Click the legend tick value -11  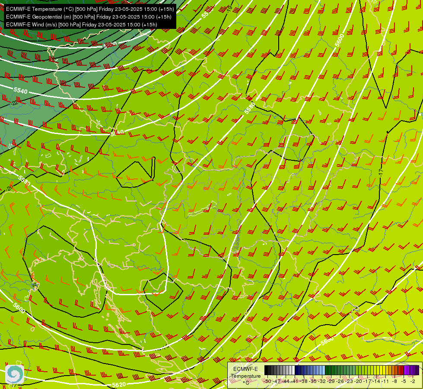[x=386, y=381]
